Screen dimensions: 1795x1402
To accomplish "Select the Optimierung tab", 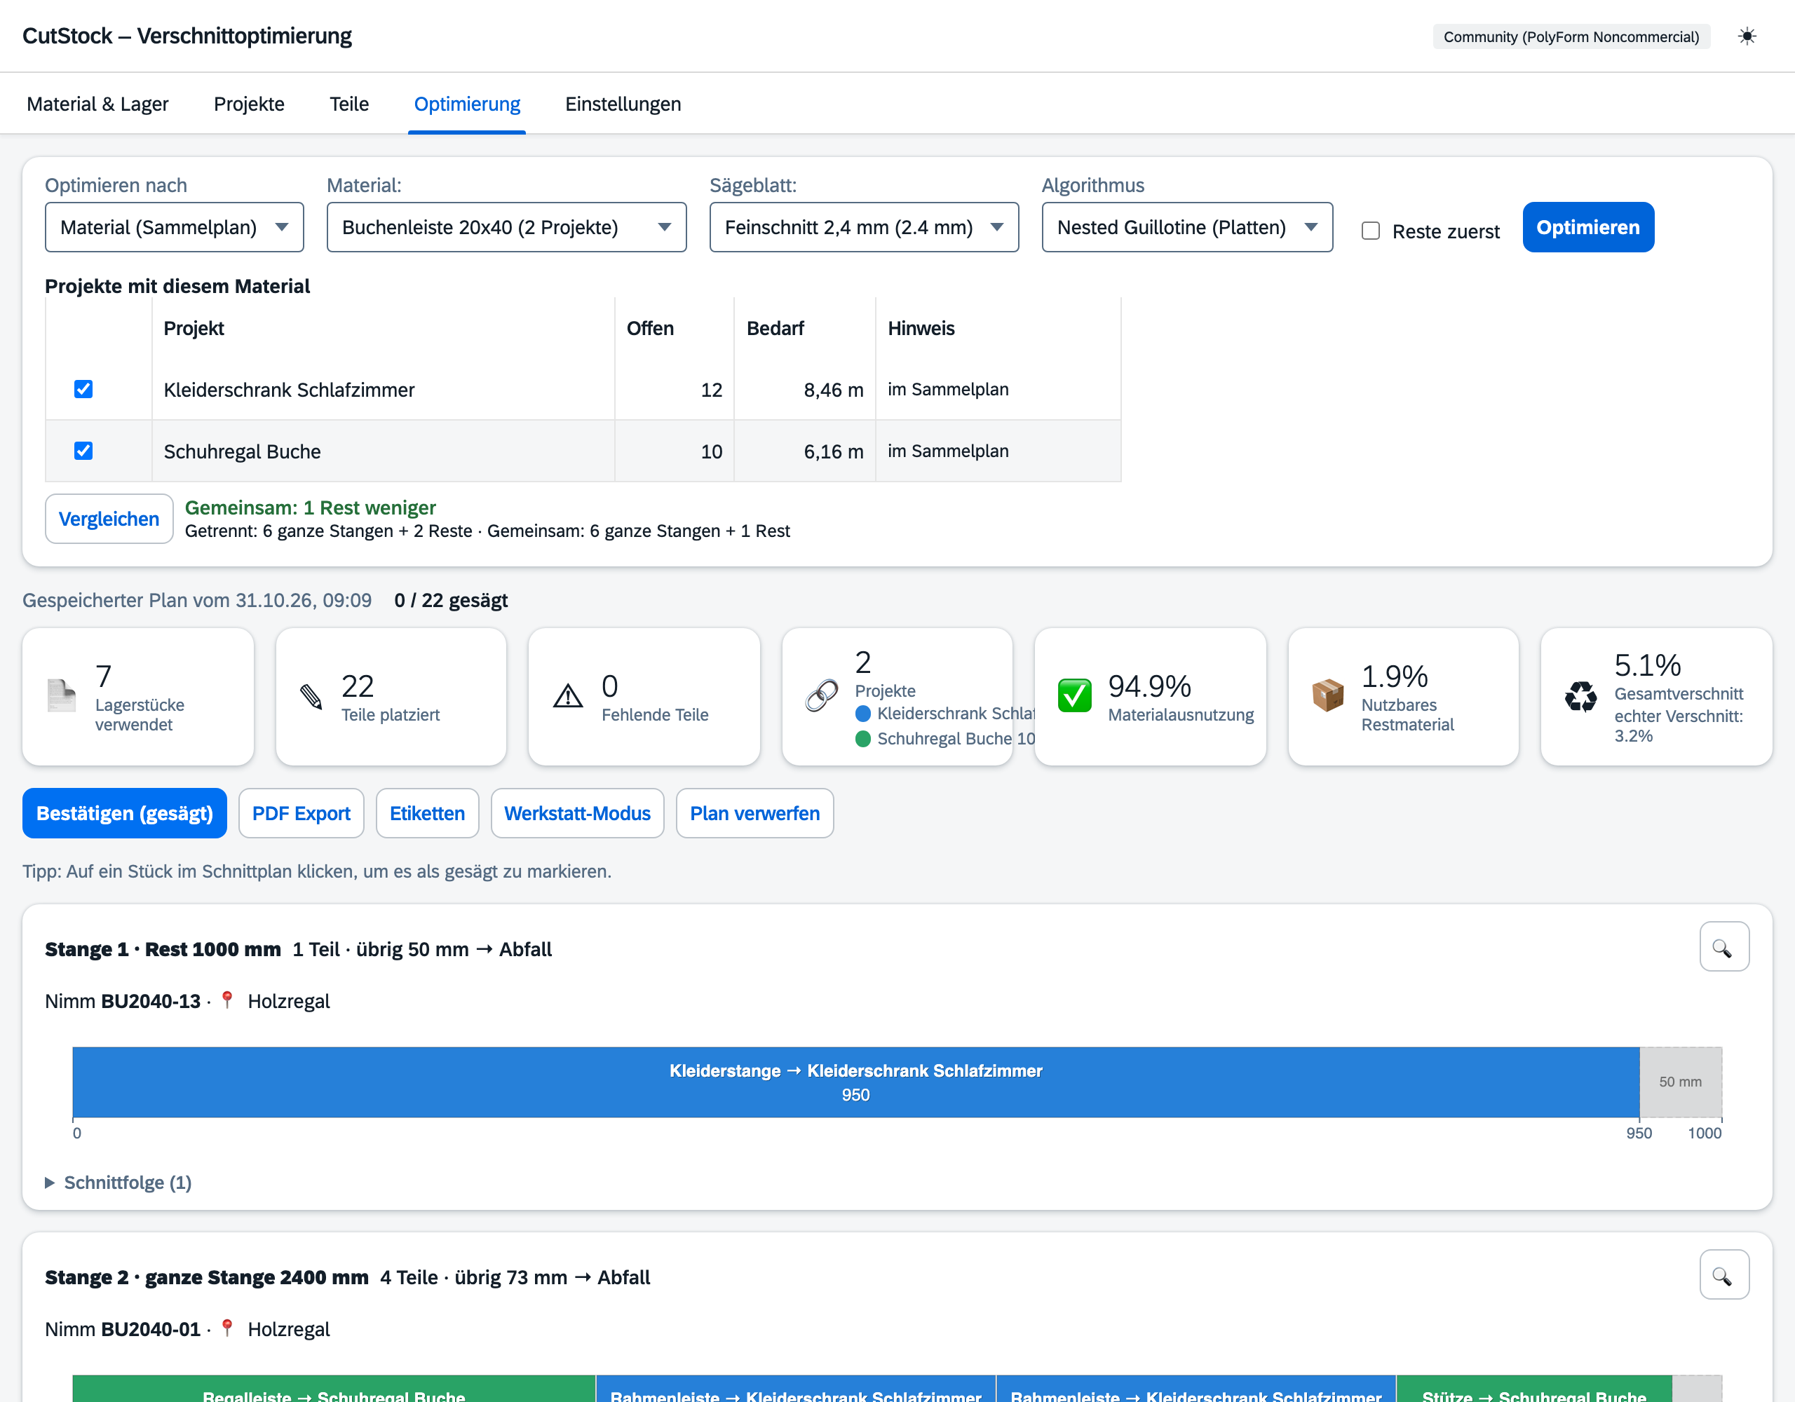I will coord(467,104).
